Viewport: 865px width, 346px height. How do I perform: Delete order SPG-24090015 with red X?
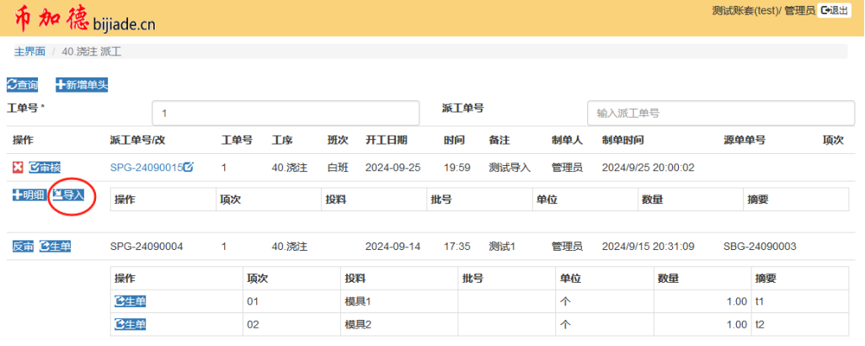[x=18, y=168]
